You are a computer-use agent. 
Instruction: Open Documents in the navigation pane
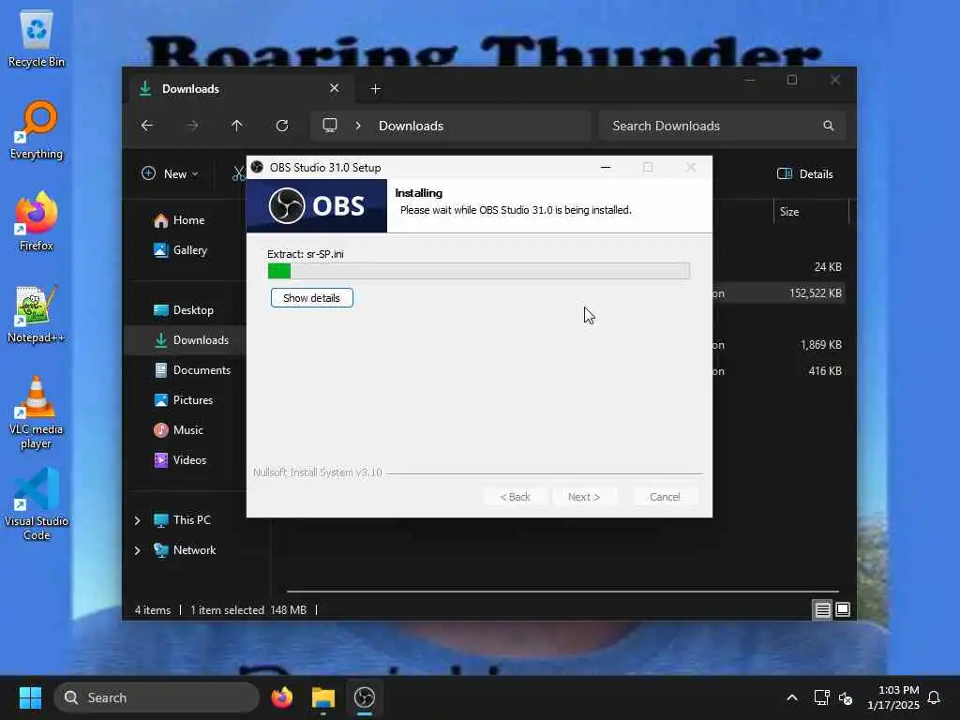192,370
